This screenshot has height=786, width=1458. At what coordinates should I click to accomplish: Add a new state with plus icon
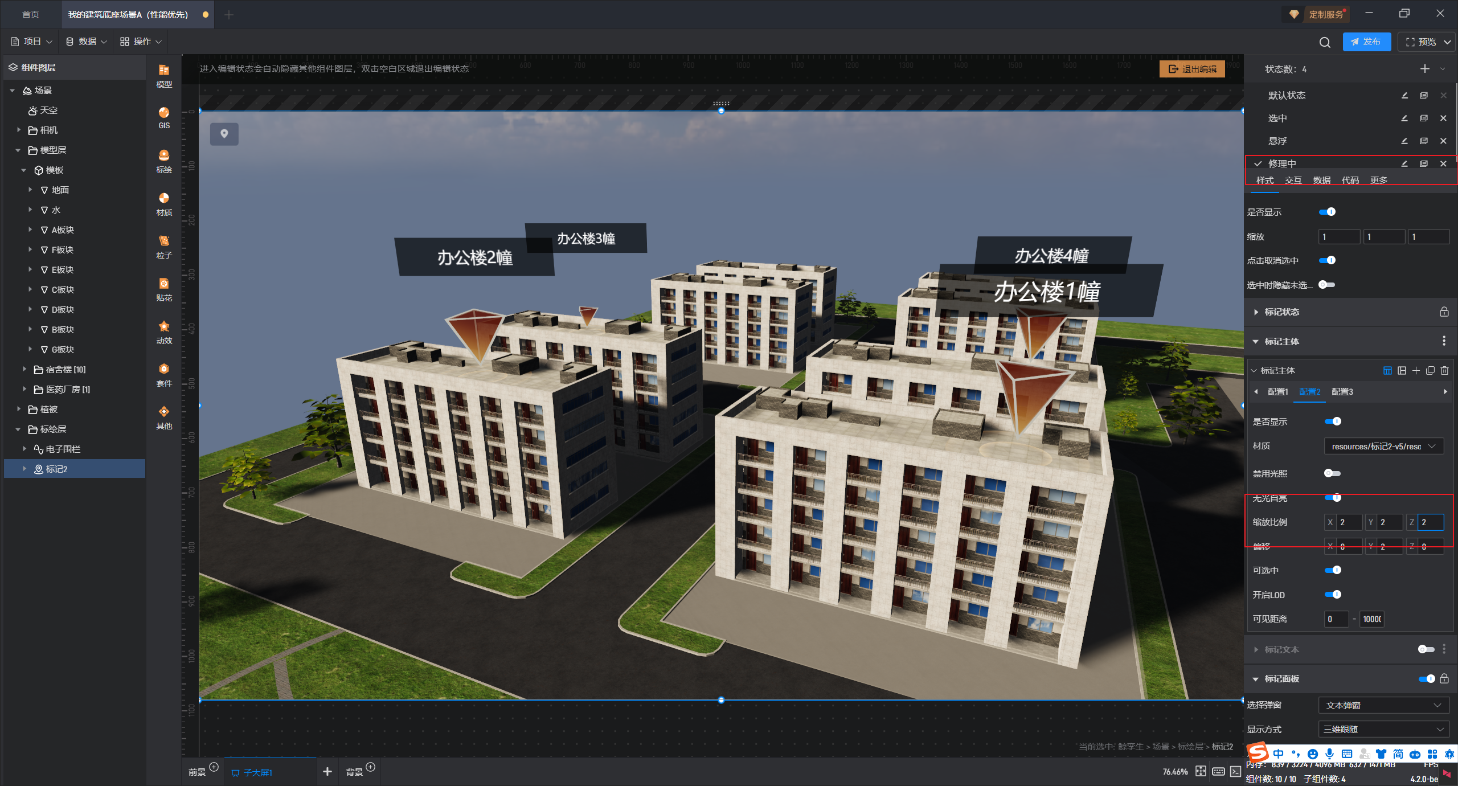(x=1424, y=69)
